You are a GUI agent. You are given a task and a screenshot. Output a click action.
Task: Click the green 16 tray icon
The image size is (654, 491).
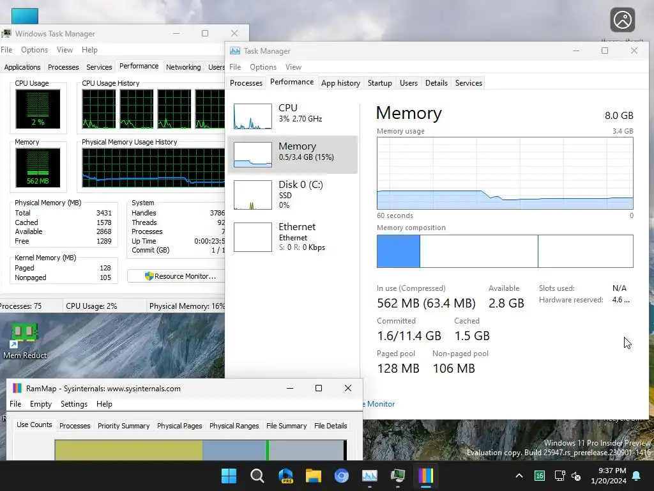[539, 476]
